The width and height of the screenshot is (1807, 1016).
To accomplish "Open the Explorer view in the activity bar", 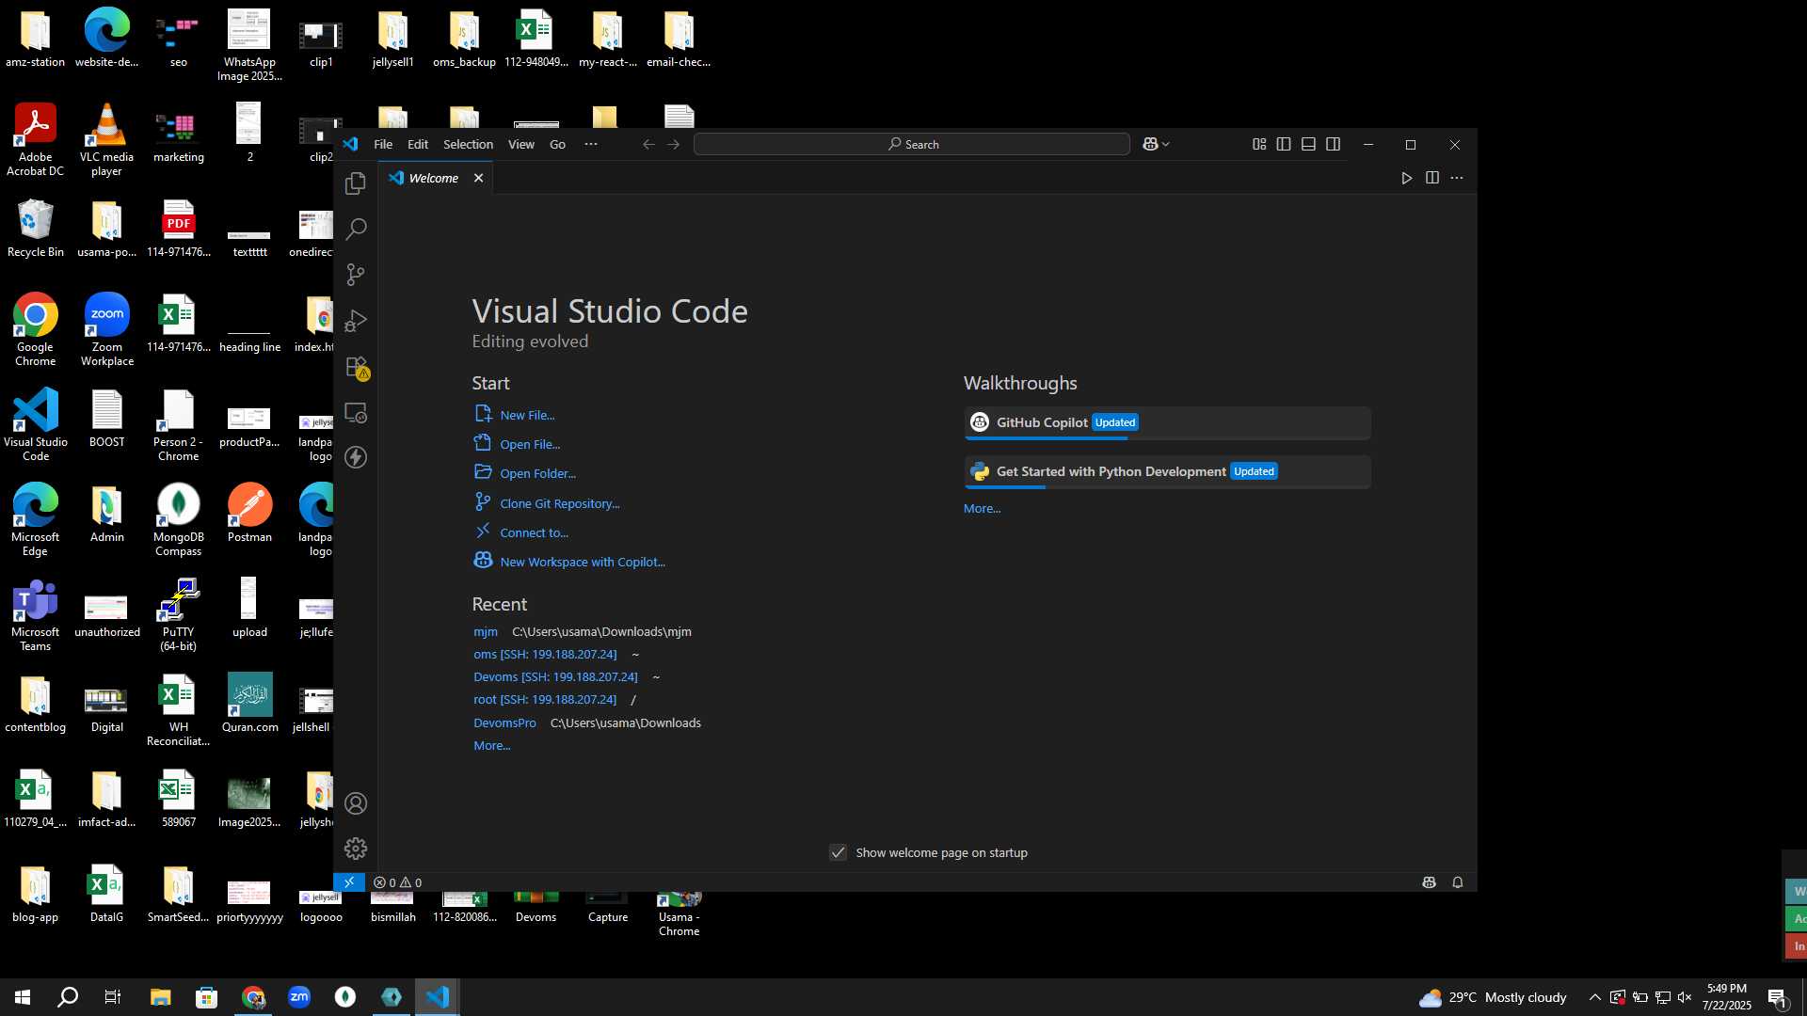I will point(356,183).
